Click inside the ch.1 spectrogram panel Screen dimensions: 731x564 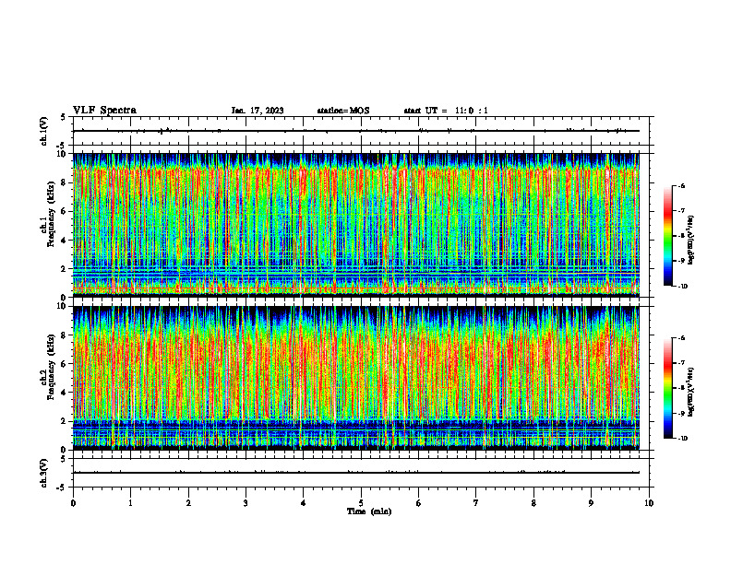coord(356,225)
